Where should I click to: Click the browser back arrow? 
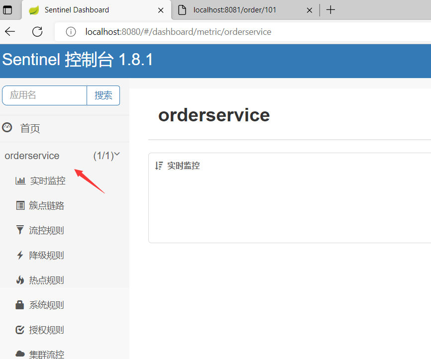pyautogui.click(x=10, y=32)
